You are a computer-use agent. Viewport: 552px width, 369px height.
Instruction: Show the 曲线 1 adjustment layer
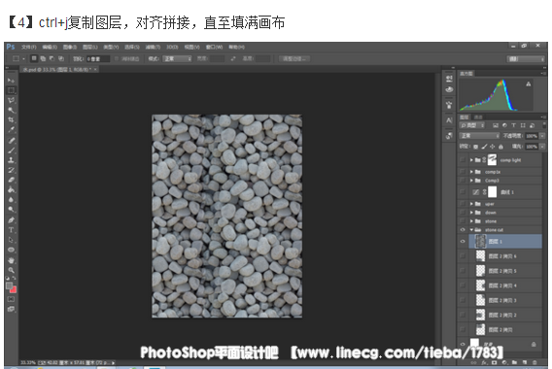(x=463, y=192)
